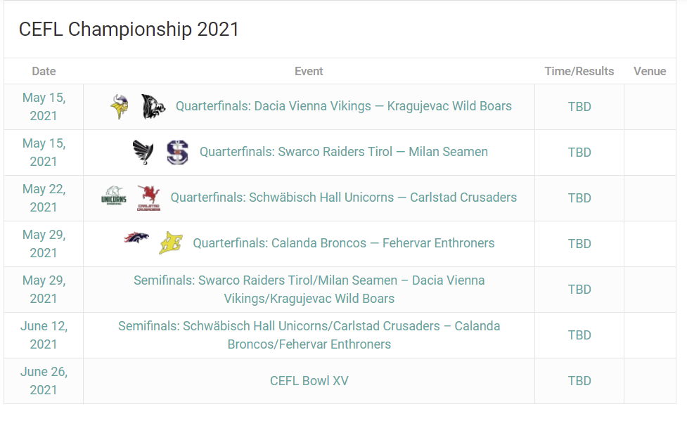The width and height of the screenshot is (687, 421).
Task: Click the Milan Seamen logo
Action: [x=177, y=152]
